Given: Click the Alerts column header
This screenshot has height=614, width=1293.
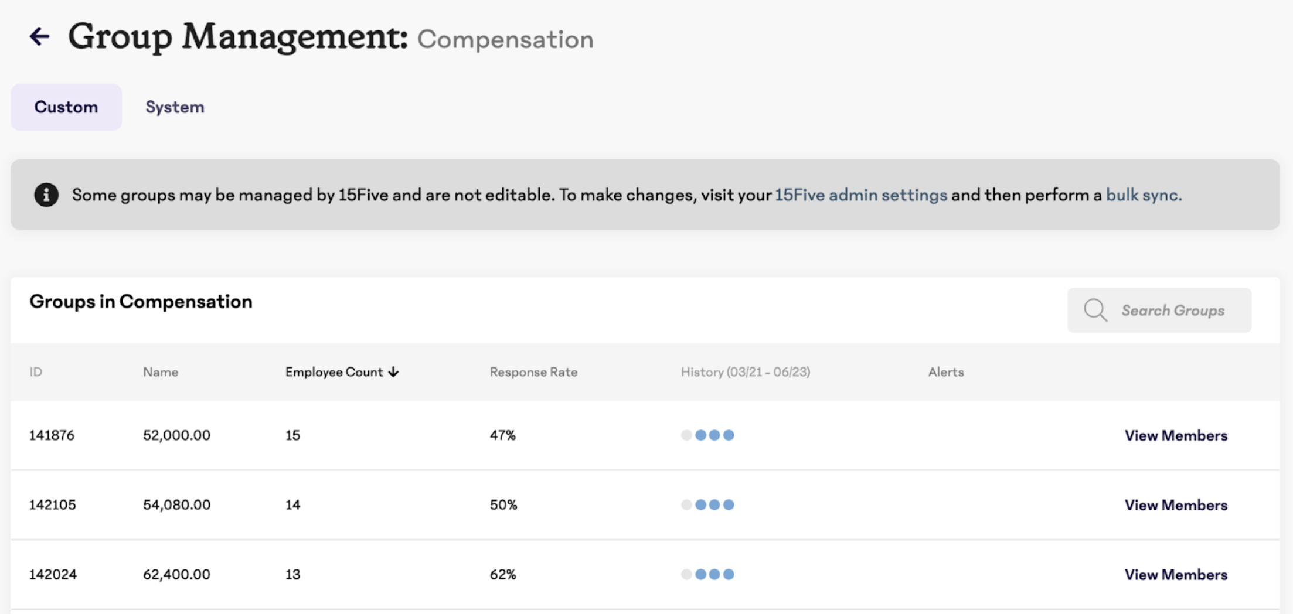Looking at the screenshot, I should [946, 372].
